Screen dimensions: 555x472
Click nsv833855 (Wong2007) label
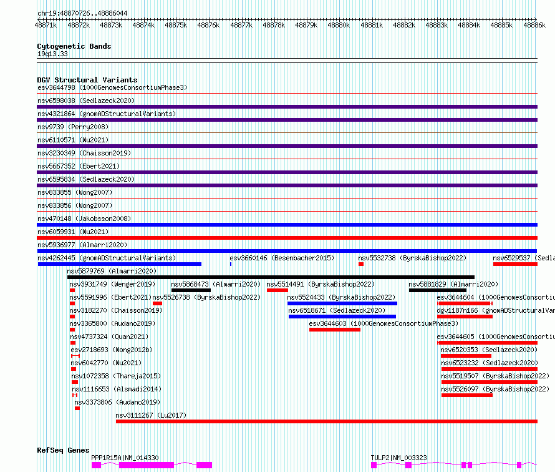(75, 192)
